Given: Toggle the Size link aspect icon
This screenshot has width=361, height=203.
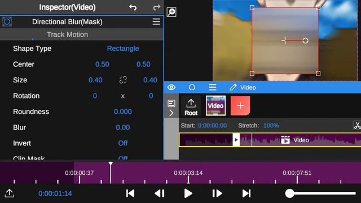Looking at the screenshot, I should pyautogui.click(x=123, y=80).
